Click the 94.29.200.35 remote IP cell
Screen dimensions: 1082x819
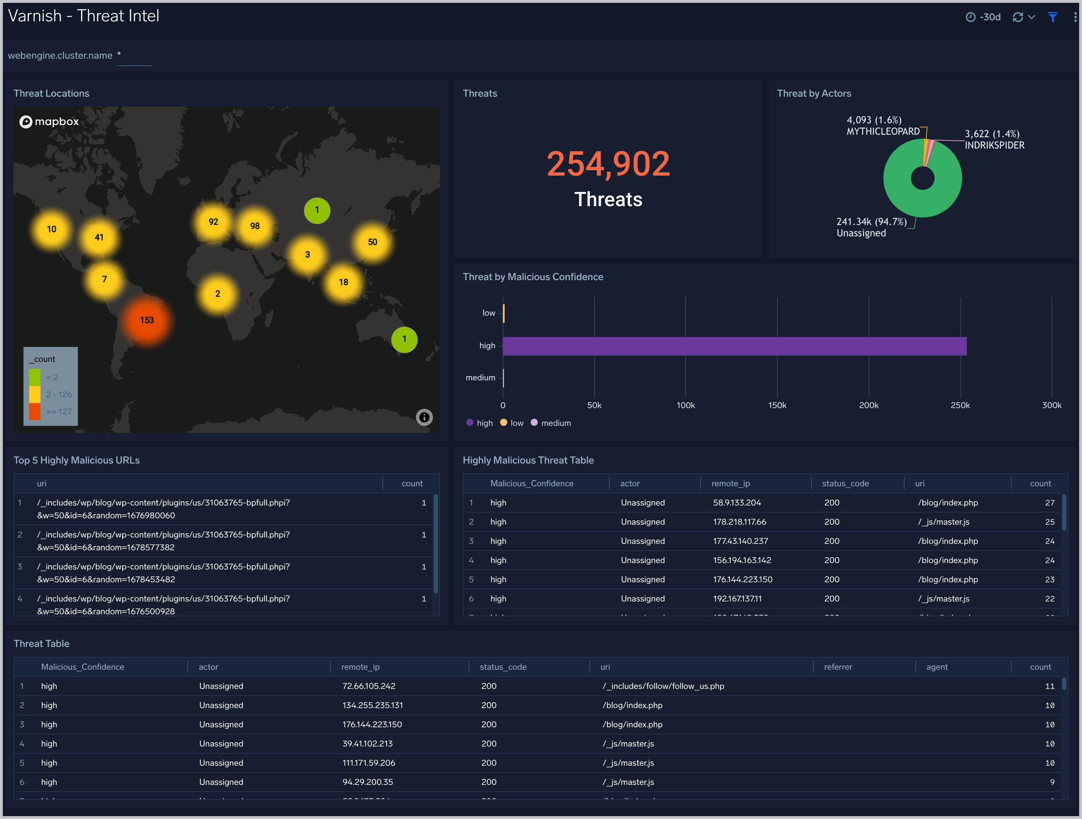pyautogui.click(x=367, y=782)
